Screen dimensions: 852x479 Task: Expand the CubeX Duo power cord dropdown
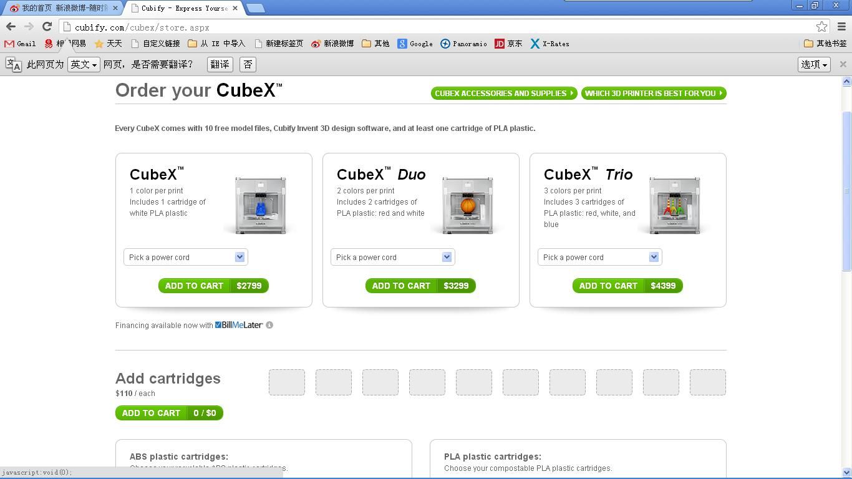coord(393,257)
